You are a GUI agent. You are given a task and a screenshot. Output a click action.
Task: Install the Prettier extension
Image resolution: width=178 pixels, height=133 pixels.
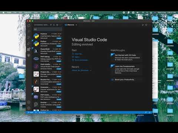pyautogui.click(x=59, y=107)
